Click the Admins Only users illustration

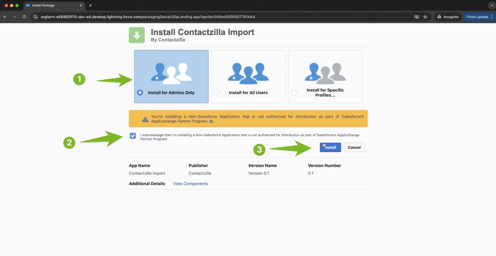coord(171,73)
